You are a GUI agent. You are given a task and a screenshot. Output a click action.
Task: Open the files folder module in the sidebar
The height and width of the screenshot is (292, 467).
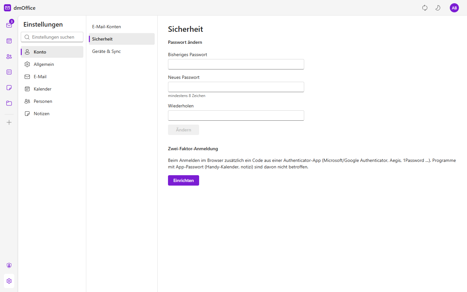click(9, 103)
